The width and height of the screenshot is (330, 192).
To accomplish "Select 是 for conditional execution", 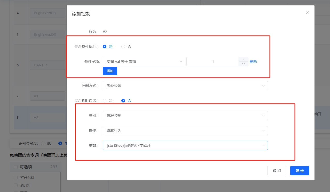I will pyautogui.click(x=104, y=47).
